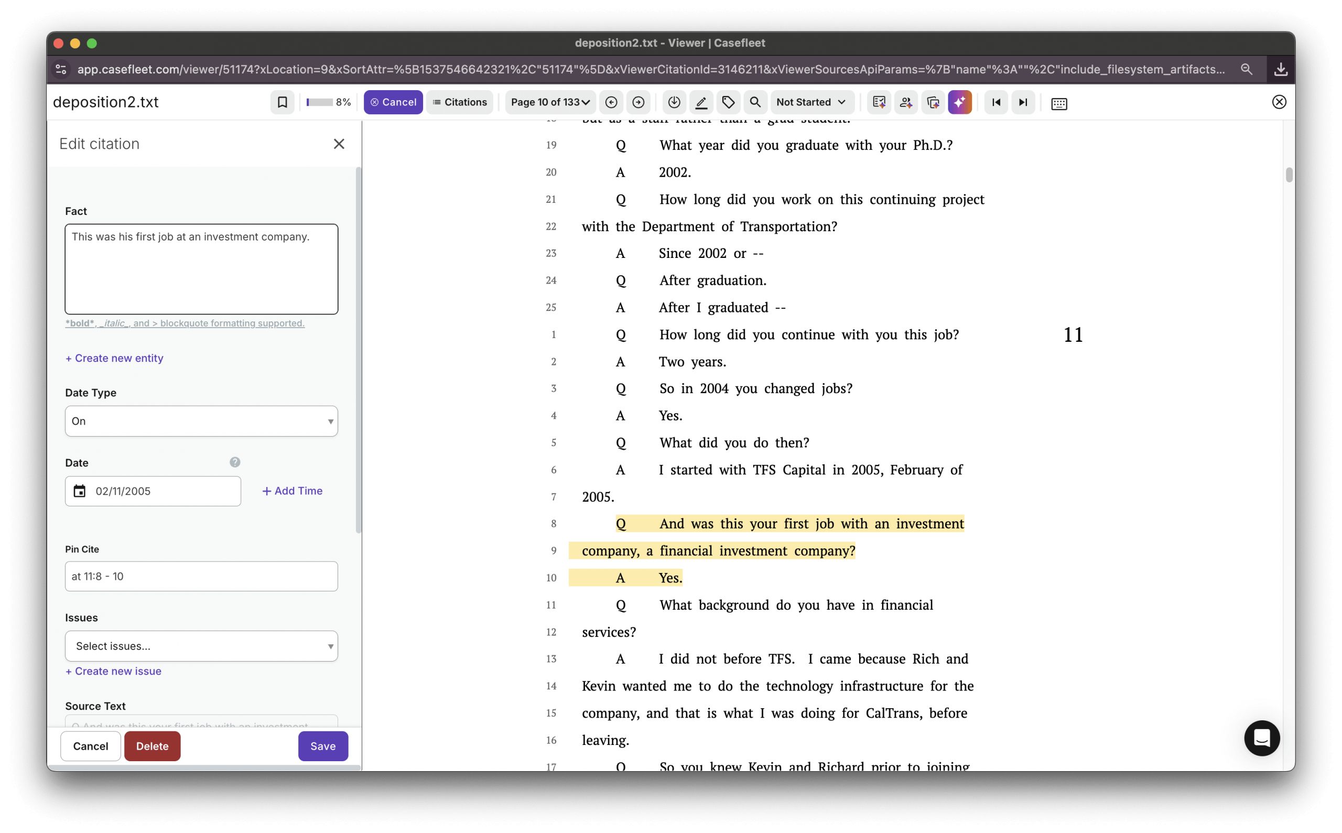Go to the next page
Viewport: 1342px width, 833px height.
tap(638, 102)
